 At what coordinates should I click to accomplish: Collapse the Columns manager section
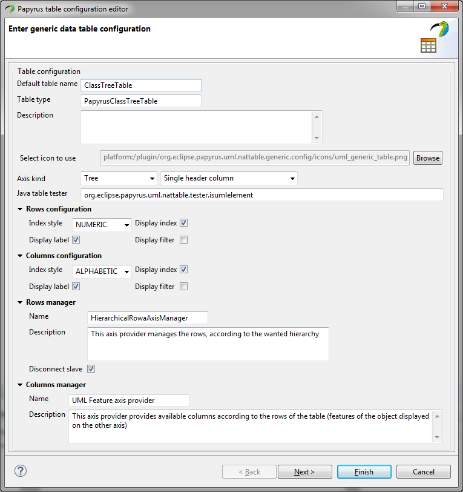(20, 385)
